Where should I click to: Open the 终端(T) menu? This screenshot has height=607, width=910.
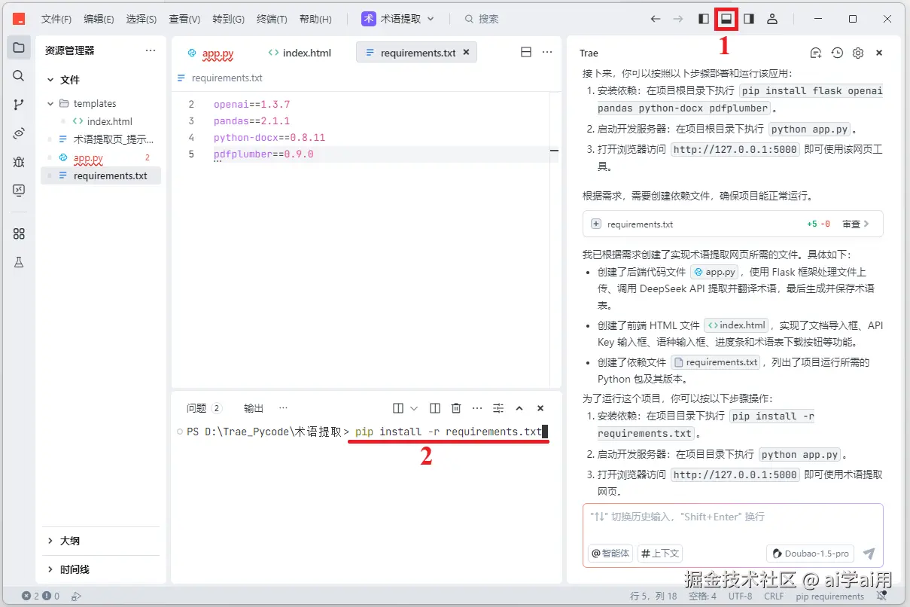[x=272, y=19]
